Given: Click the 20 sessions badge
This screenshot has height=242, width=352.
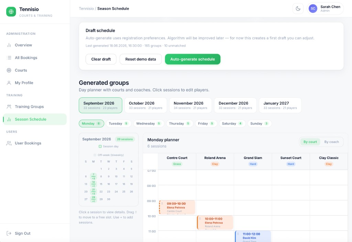Looking at the screenshot, I should point(125,139).
